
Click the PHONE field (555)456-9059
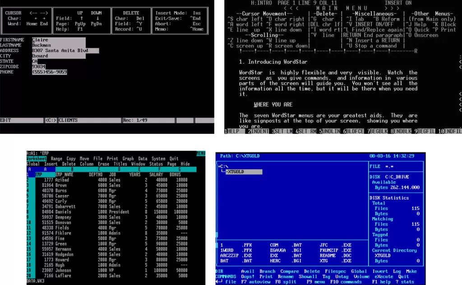[x=49, y=72]
